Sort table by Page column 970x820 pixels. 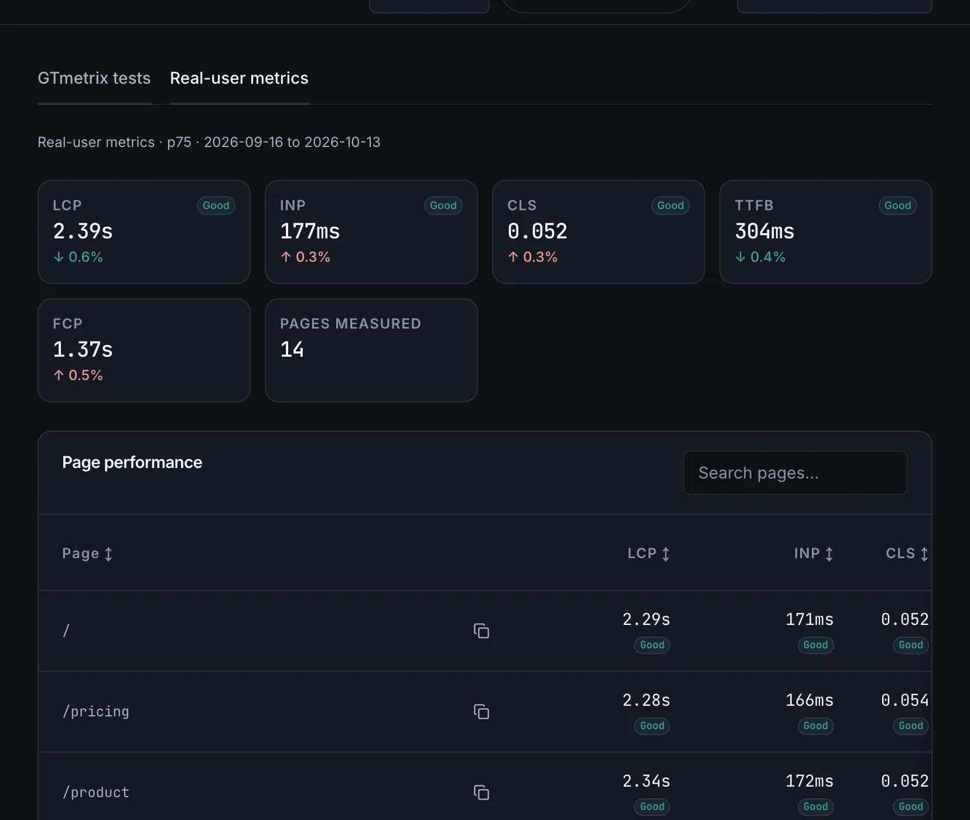pyautogui.click(x=87, y=553)
